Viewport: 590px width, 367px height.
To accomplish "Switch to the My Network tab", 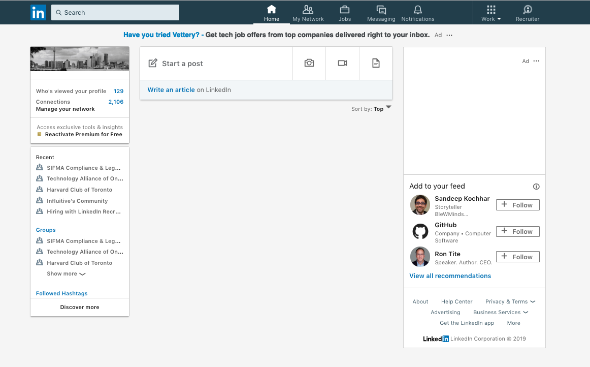I will click(308, 12).
